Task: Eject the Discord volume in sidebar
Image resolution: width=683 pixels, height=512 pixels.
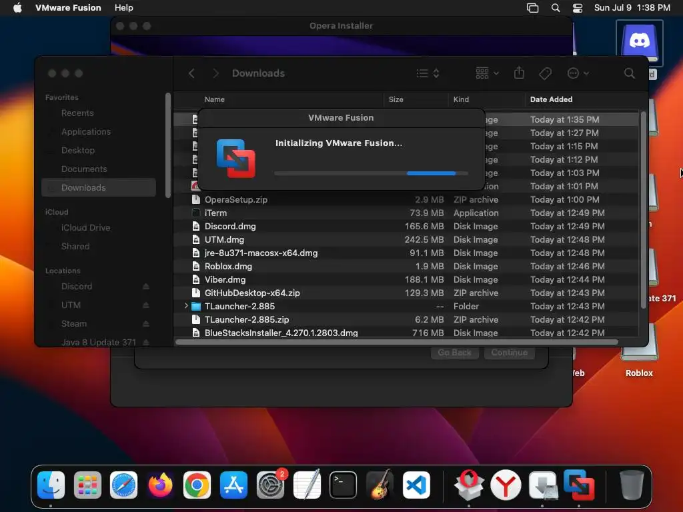Action: (146, 287)
